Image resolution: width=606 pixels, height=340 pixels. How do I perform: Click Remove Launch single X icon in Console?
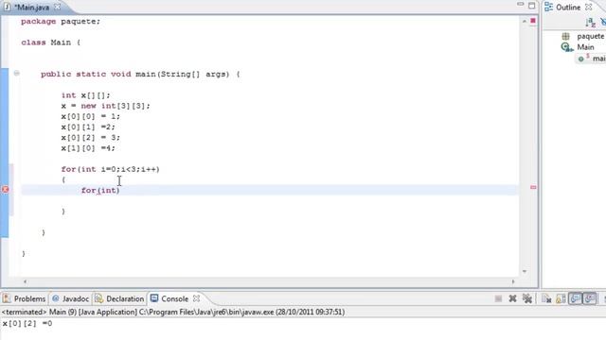512,298
